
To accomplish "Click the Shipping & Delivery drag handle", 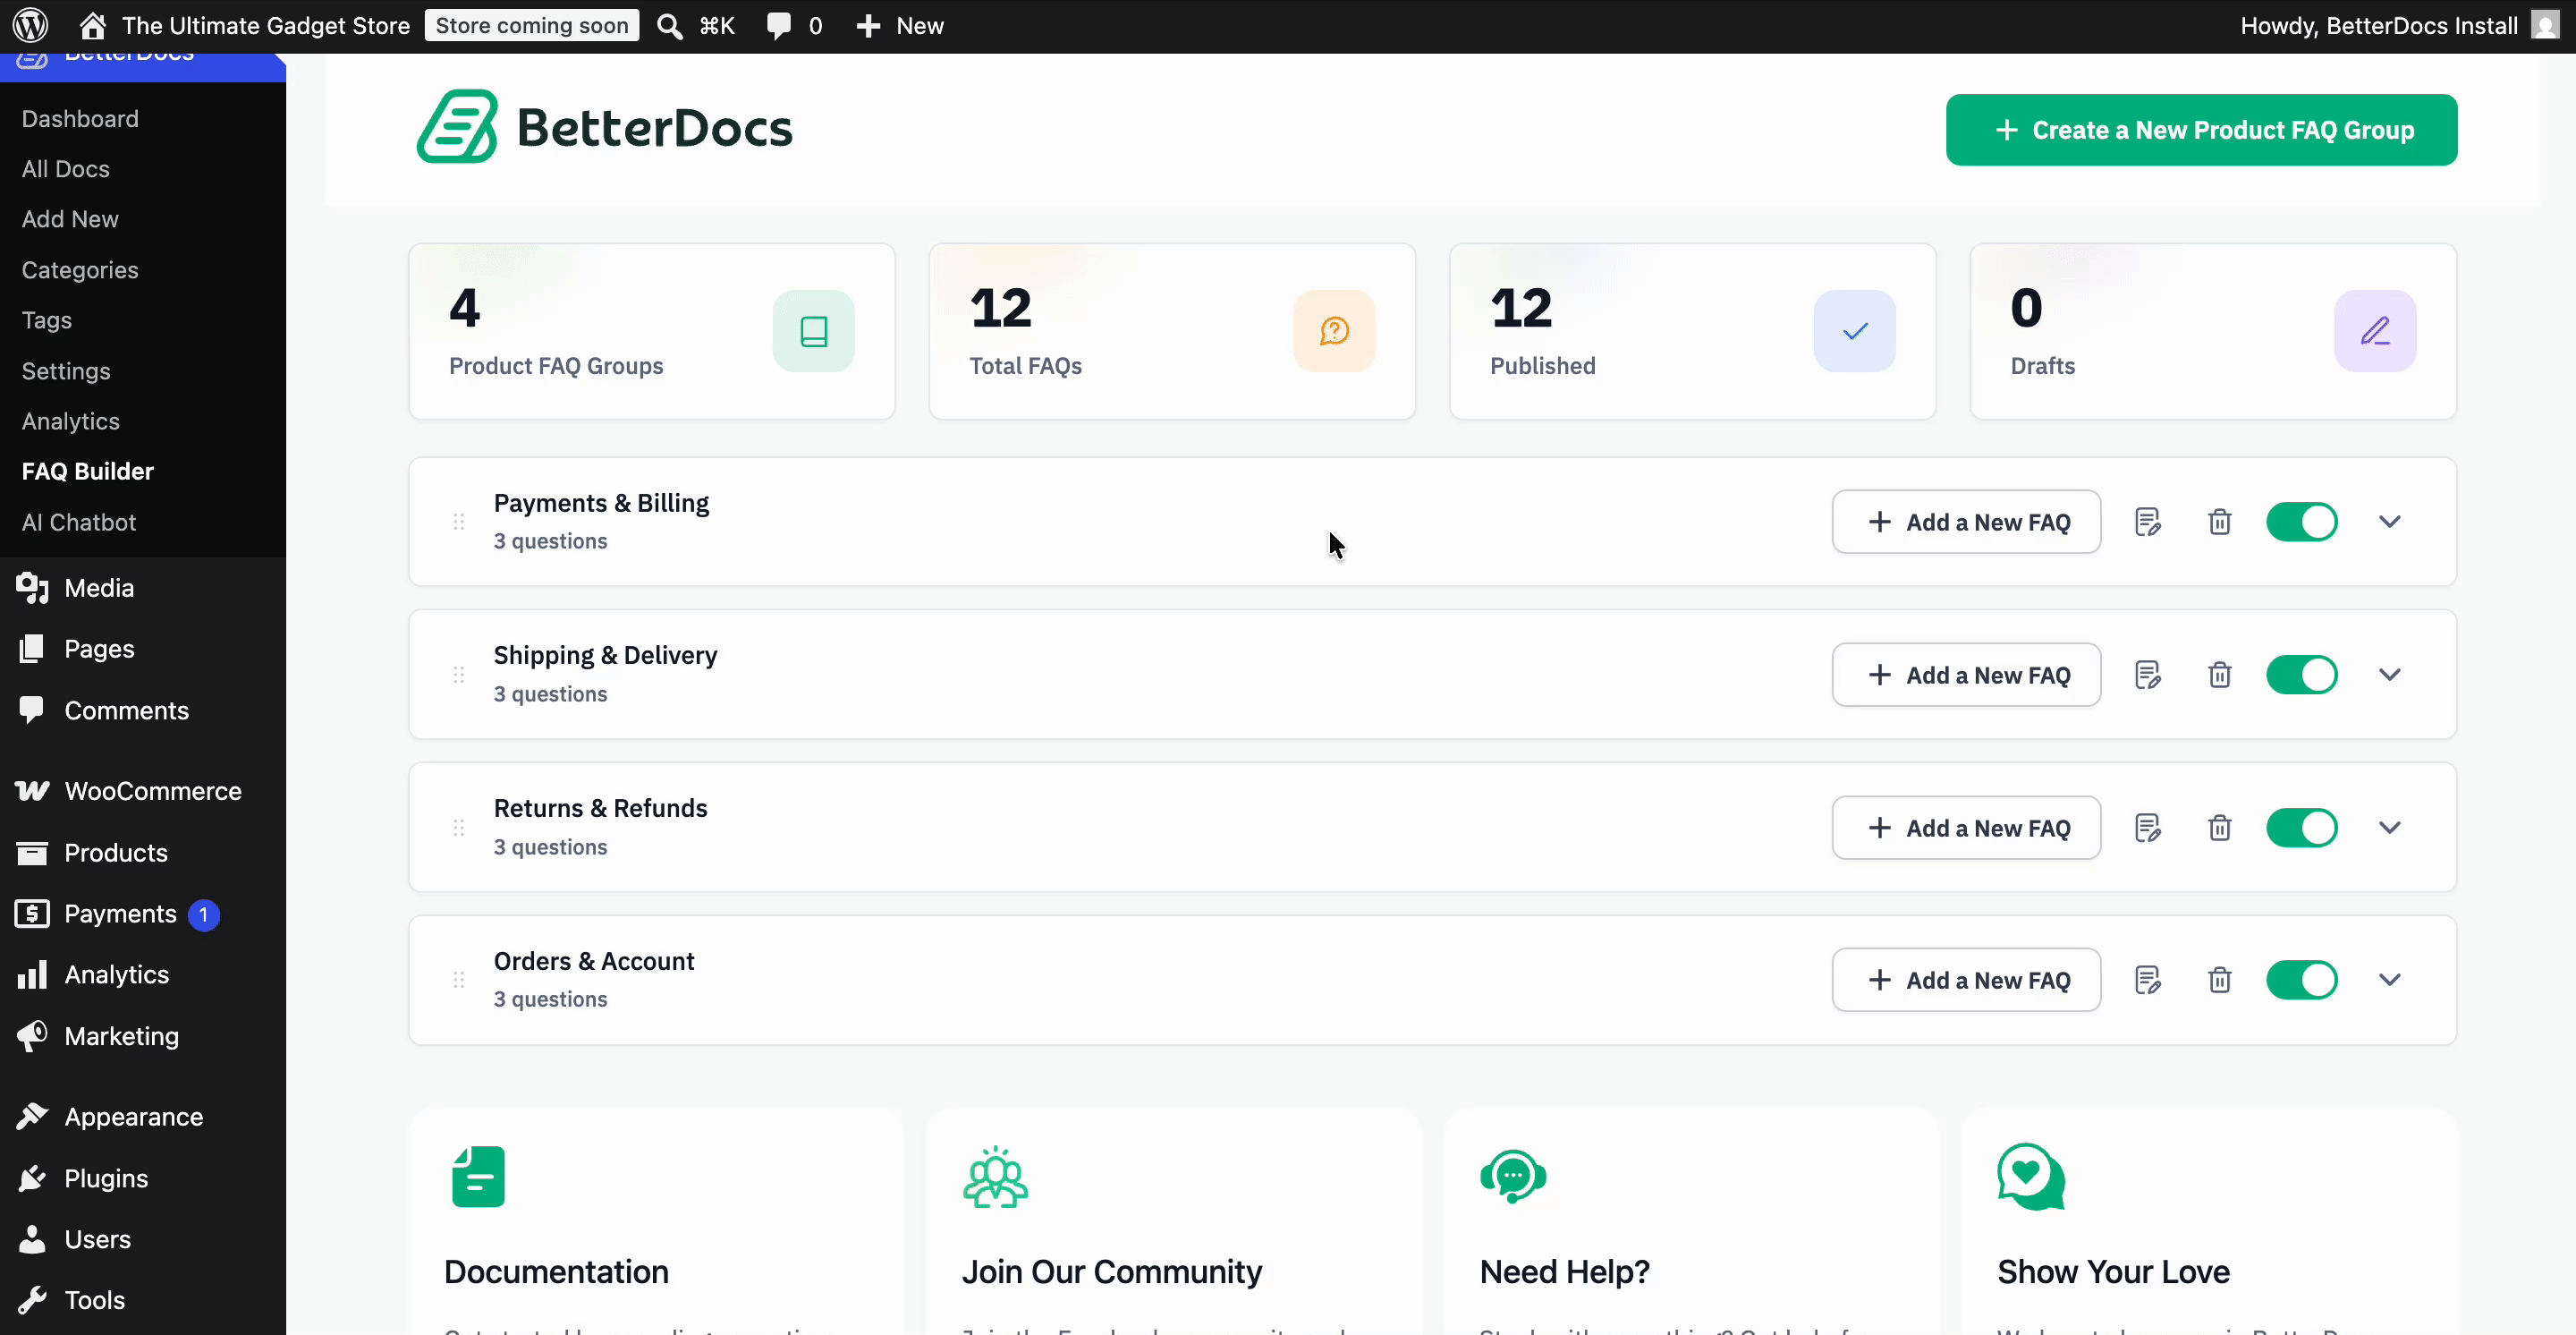I will [459, 675].
